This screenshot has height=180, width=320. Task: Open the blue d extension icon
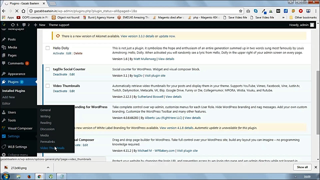tap(286, 11)
